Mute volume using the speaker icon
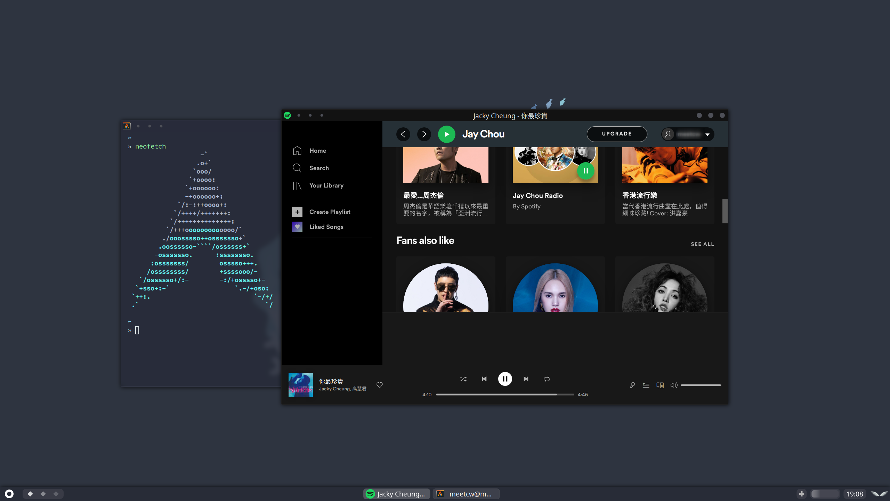This screenshot has width=890, height=501. coord(674,385)
